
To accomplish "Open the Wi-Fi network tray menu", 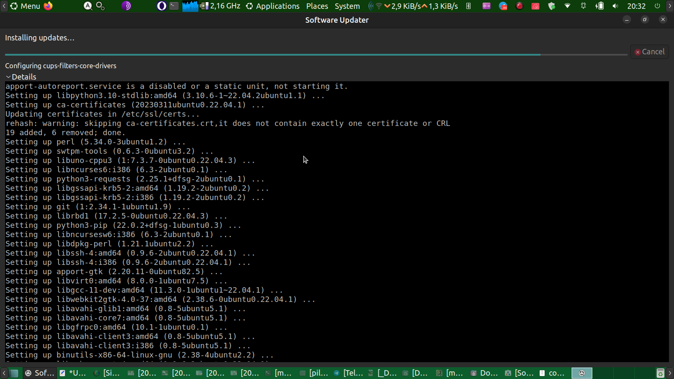I will [x=567, y=6].
